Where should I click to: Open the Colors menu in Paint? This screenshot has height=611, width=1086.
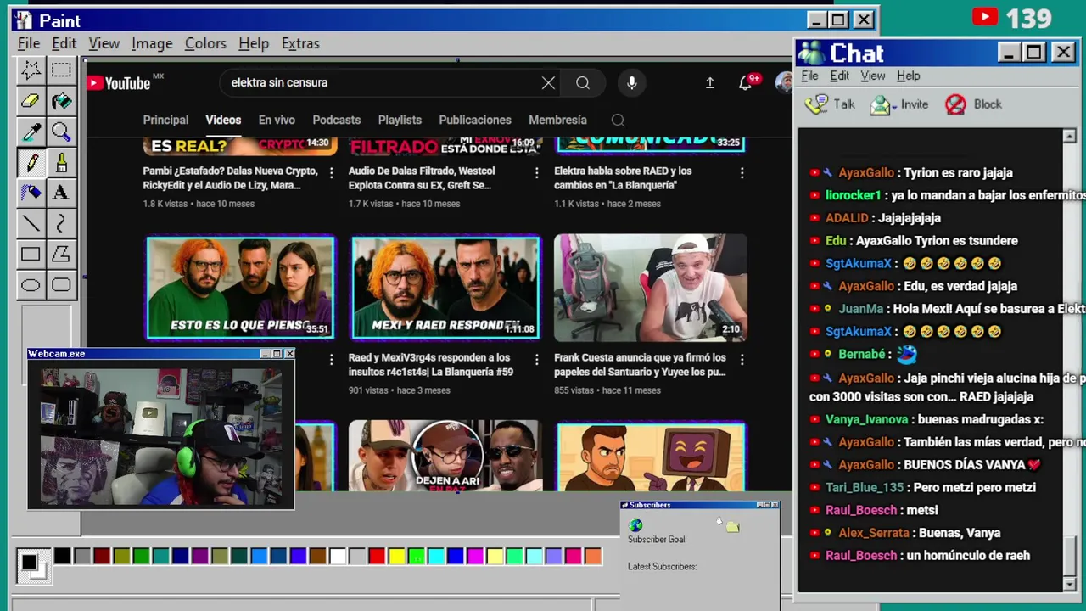[205, 43]
